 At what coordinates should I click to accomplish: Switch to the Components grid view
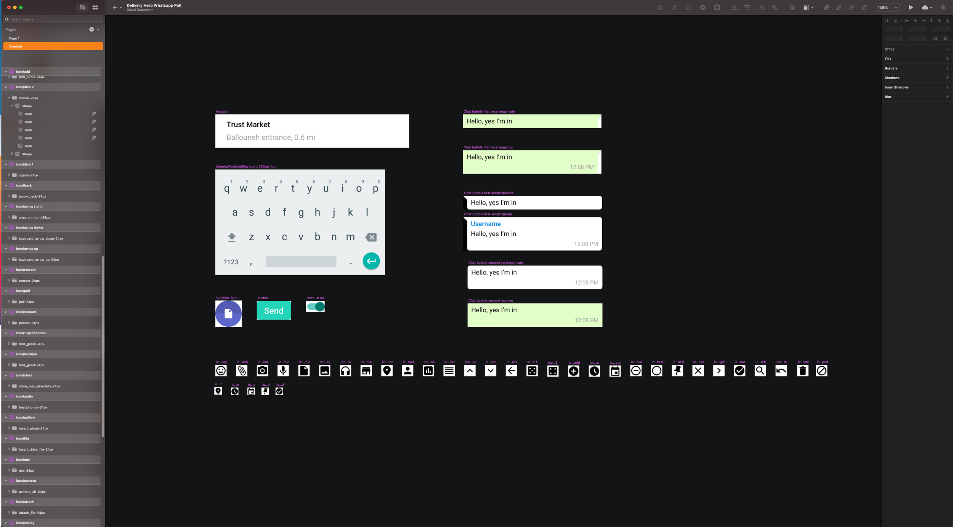(95, 8)
